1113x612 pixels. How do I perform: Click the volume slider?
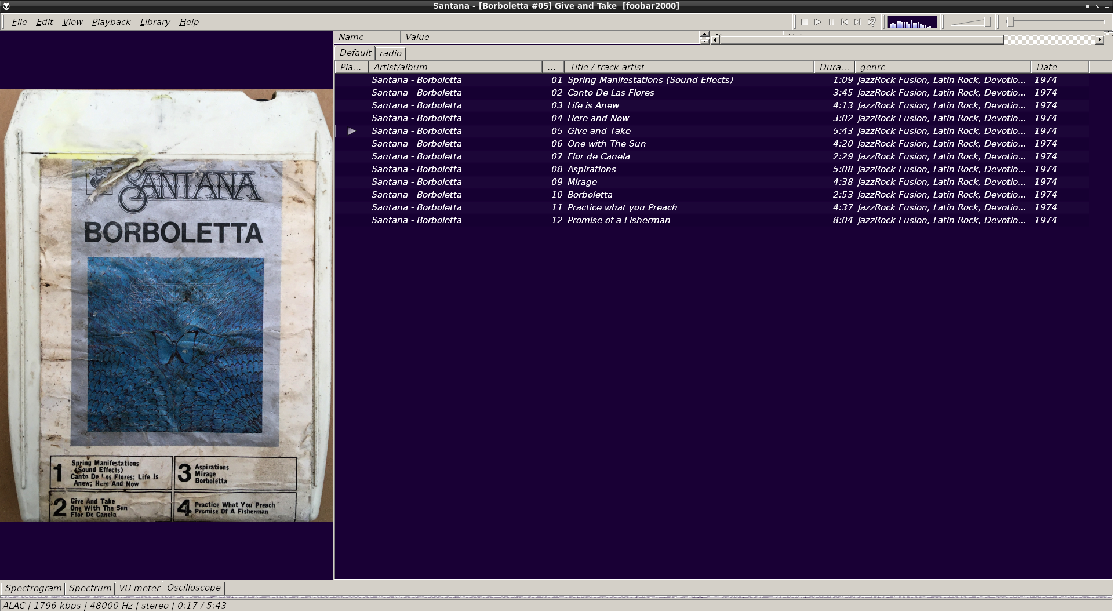coord(971,23)
